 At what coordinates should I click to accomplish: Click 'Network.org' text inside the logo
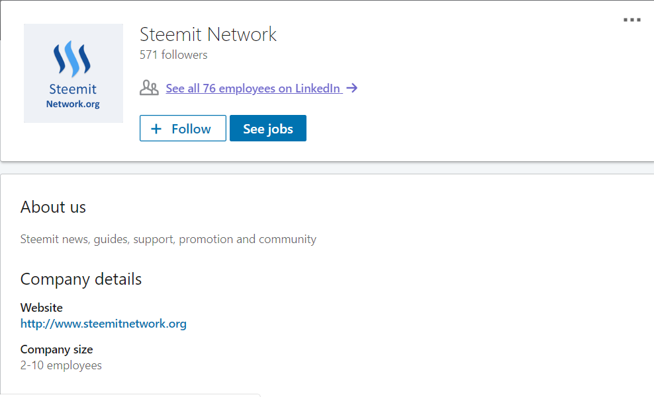(x=73, y=104)
